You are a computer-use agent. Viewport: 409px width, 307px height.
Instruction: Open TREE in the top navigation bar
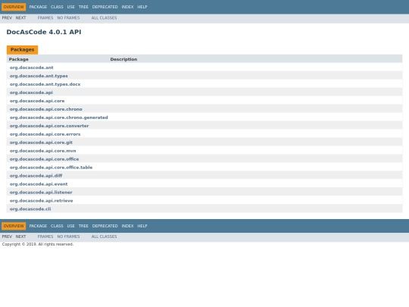click(83, 7)
